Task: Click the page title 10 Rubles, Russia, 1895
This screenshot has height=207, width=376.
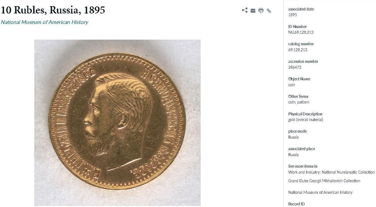Action: coord(53,10)
